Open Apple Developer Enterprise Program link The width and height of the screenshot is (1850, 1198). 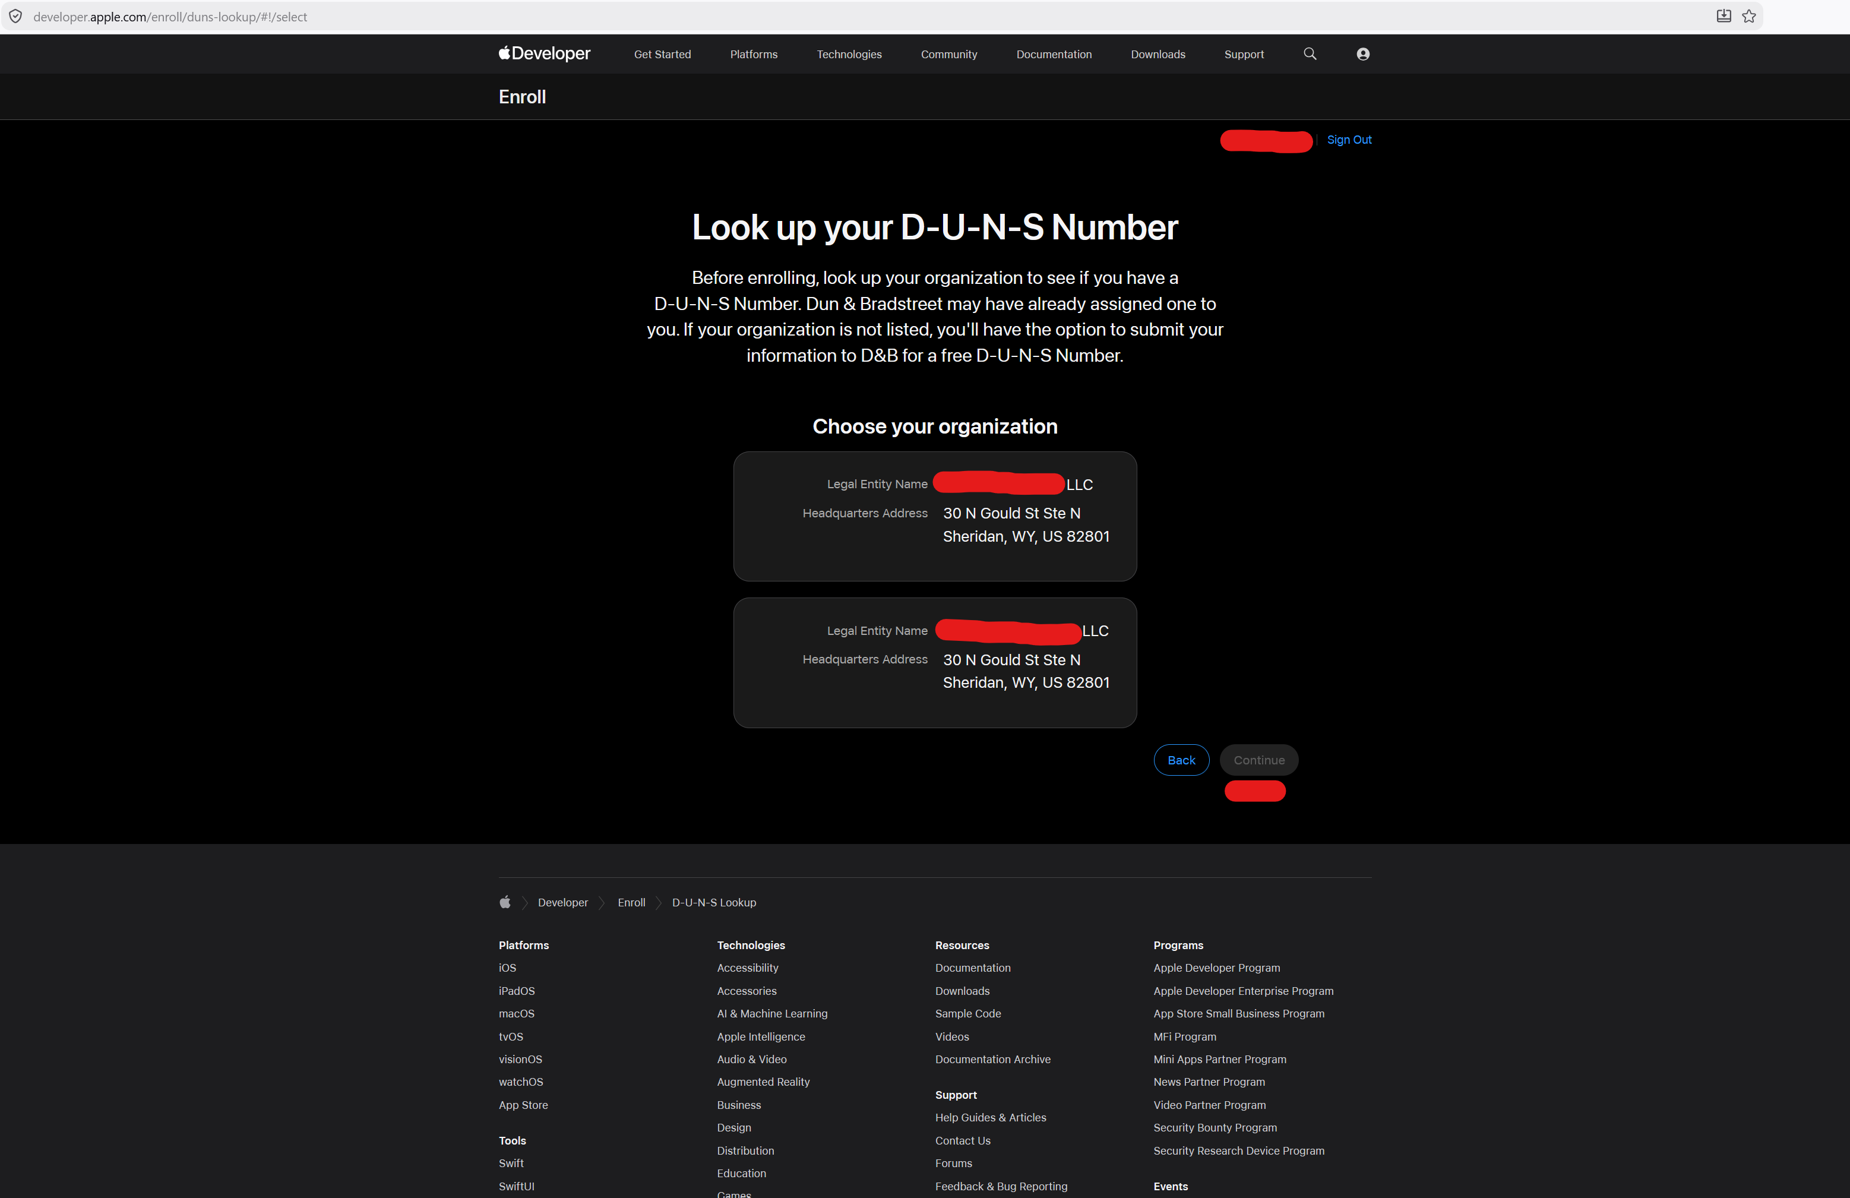(1243, 991)
